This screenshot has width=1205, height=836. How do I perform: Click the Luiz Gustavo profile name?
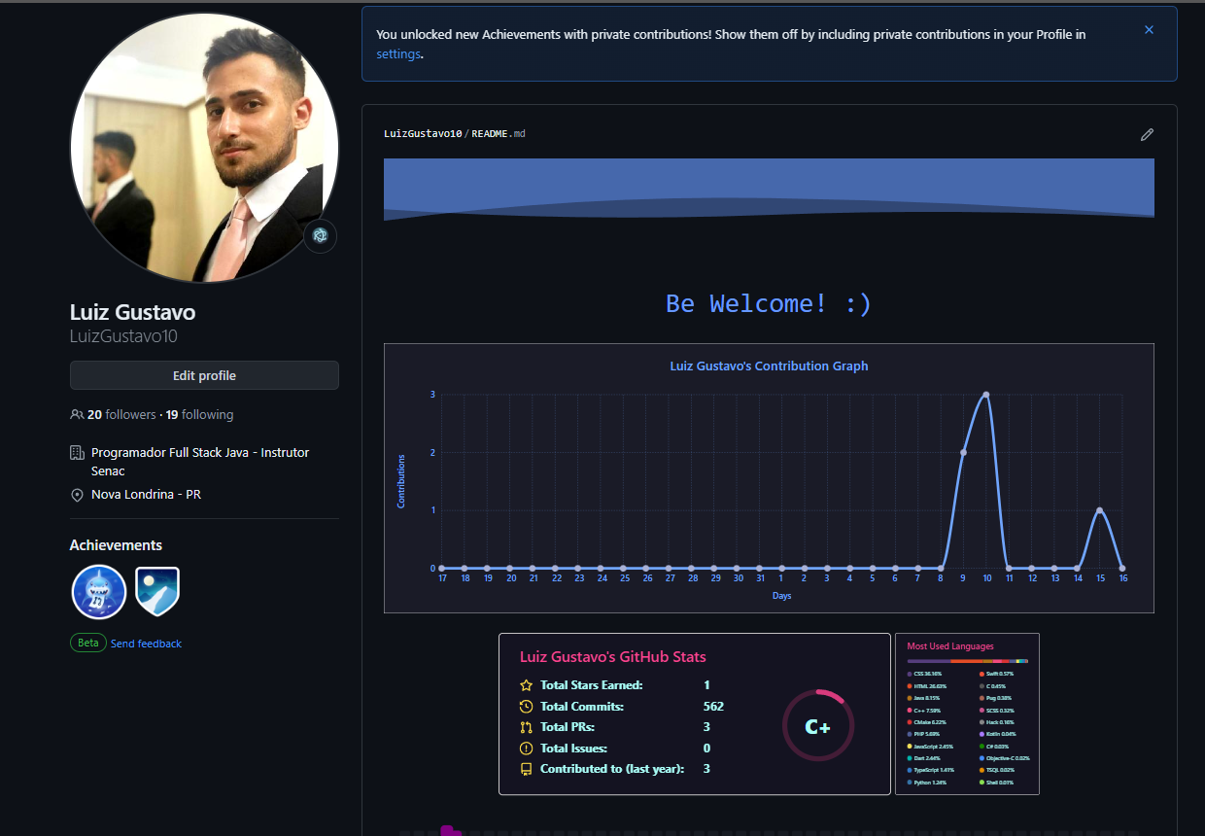click(x=133, y=312)
